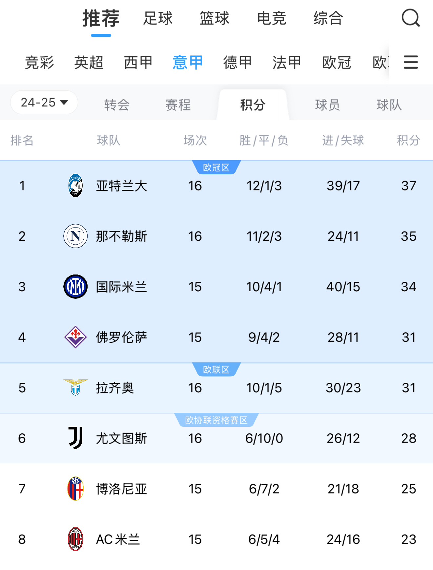The image size is (433, 570).
Task: Select the Fiorentina club crest
Action: pos(75,337)
